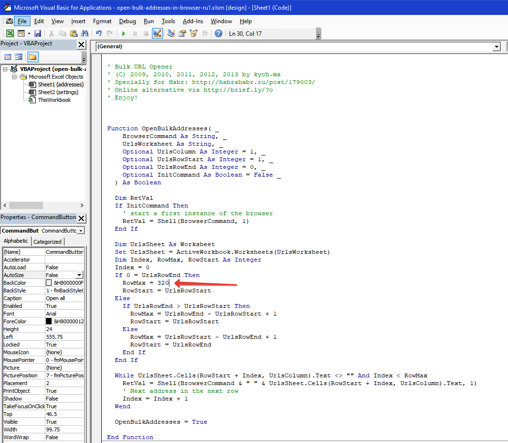The height and width of the screenshot is (443, 508).
Task: Switch to the Categorized properties tab
Action: point(47,242)
